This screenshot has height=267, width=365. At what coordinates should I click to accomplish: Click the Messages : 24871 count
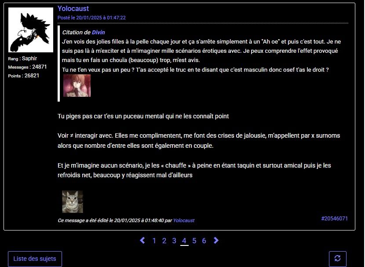pos(27,67)
